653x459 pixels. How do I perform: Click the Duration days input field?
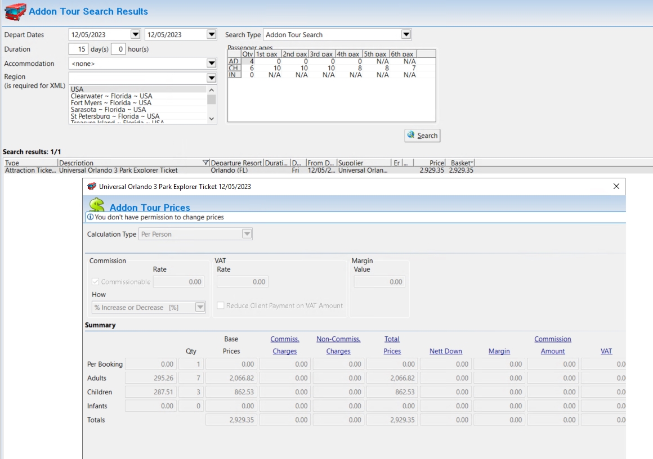(79, 49)
